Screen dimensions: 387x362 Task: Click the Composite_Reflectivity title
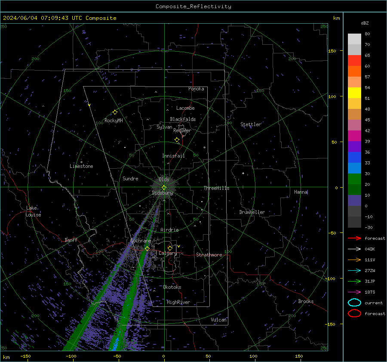(x=193, y=6)
